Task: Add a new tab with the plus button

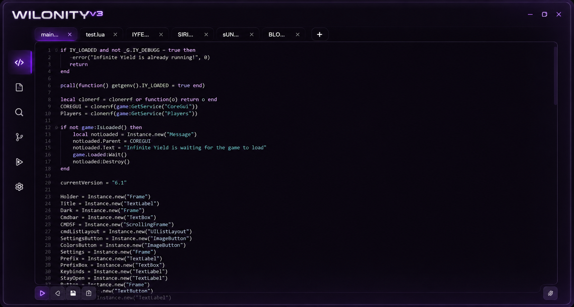Action: 320,34
